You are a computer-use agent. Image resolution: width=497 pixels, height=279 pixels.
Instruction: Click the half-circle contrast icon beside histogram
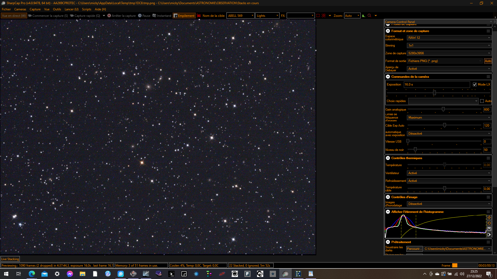coord(489,235)
